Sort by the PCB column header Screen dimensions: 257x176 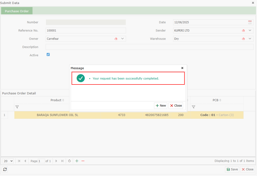(x=215, y=100)
